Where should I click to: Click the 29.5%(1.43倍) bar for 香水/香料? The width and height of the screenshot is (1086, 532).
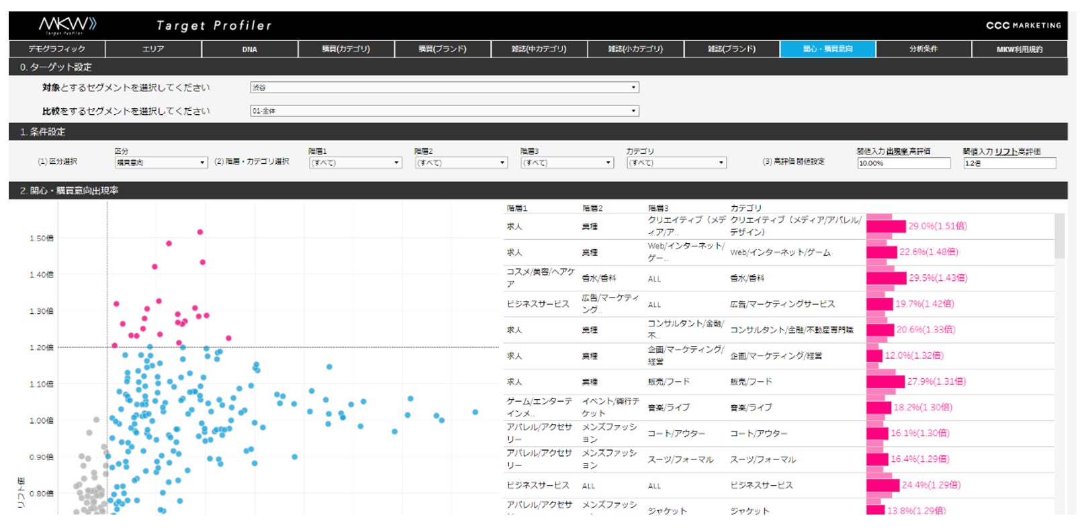point(887,278)
